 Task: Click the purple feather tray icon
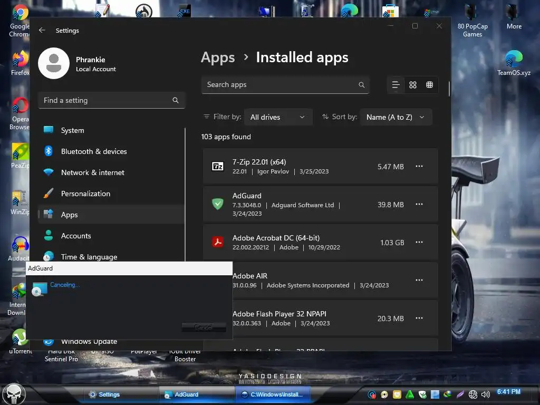pyautogui.click(x=460, y=394)
